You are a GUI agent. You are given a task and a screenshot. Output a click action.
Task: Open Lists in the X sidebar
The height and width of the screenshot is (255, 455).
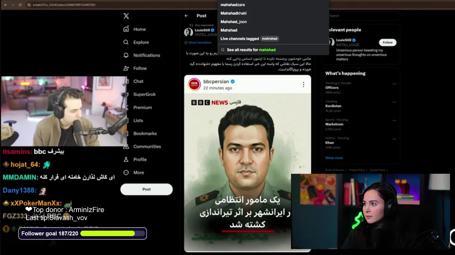coord(138,120)
